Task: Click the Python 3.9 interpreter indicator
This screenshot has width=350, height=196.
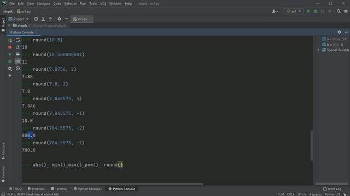Action: pos(332,194)
